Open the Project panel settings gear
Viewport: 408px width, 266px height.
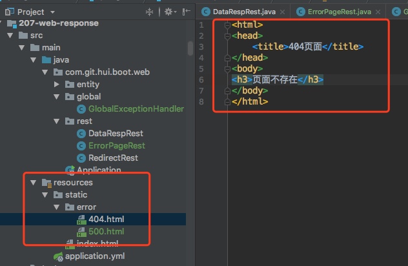pos(169,12)
